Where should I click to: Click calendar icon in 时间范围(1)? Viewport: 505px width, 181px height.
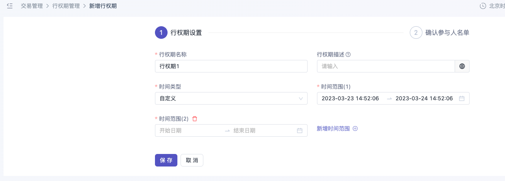[462, 98]
